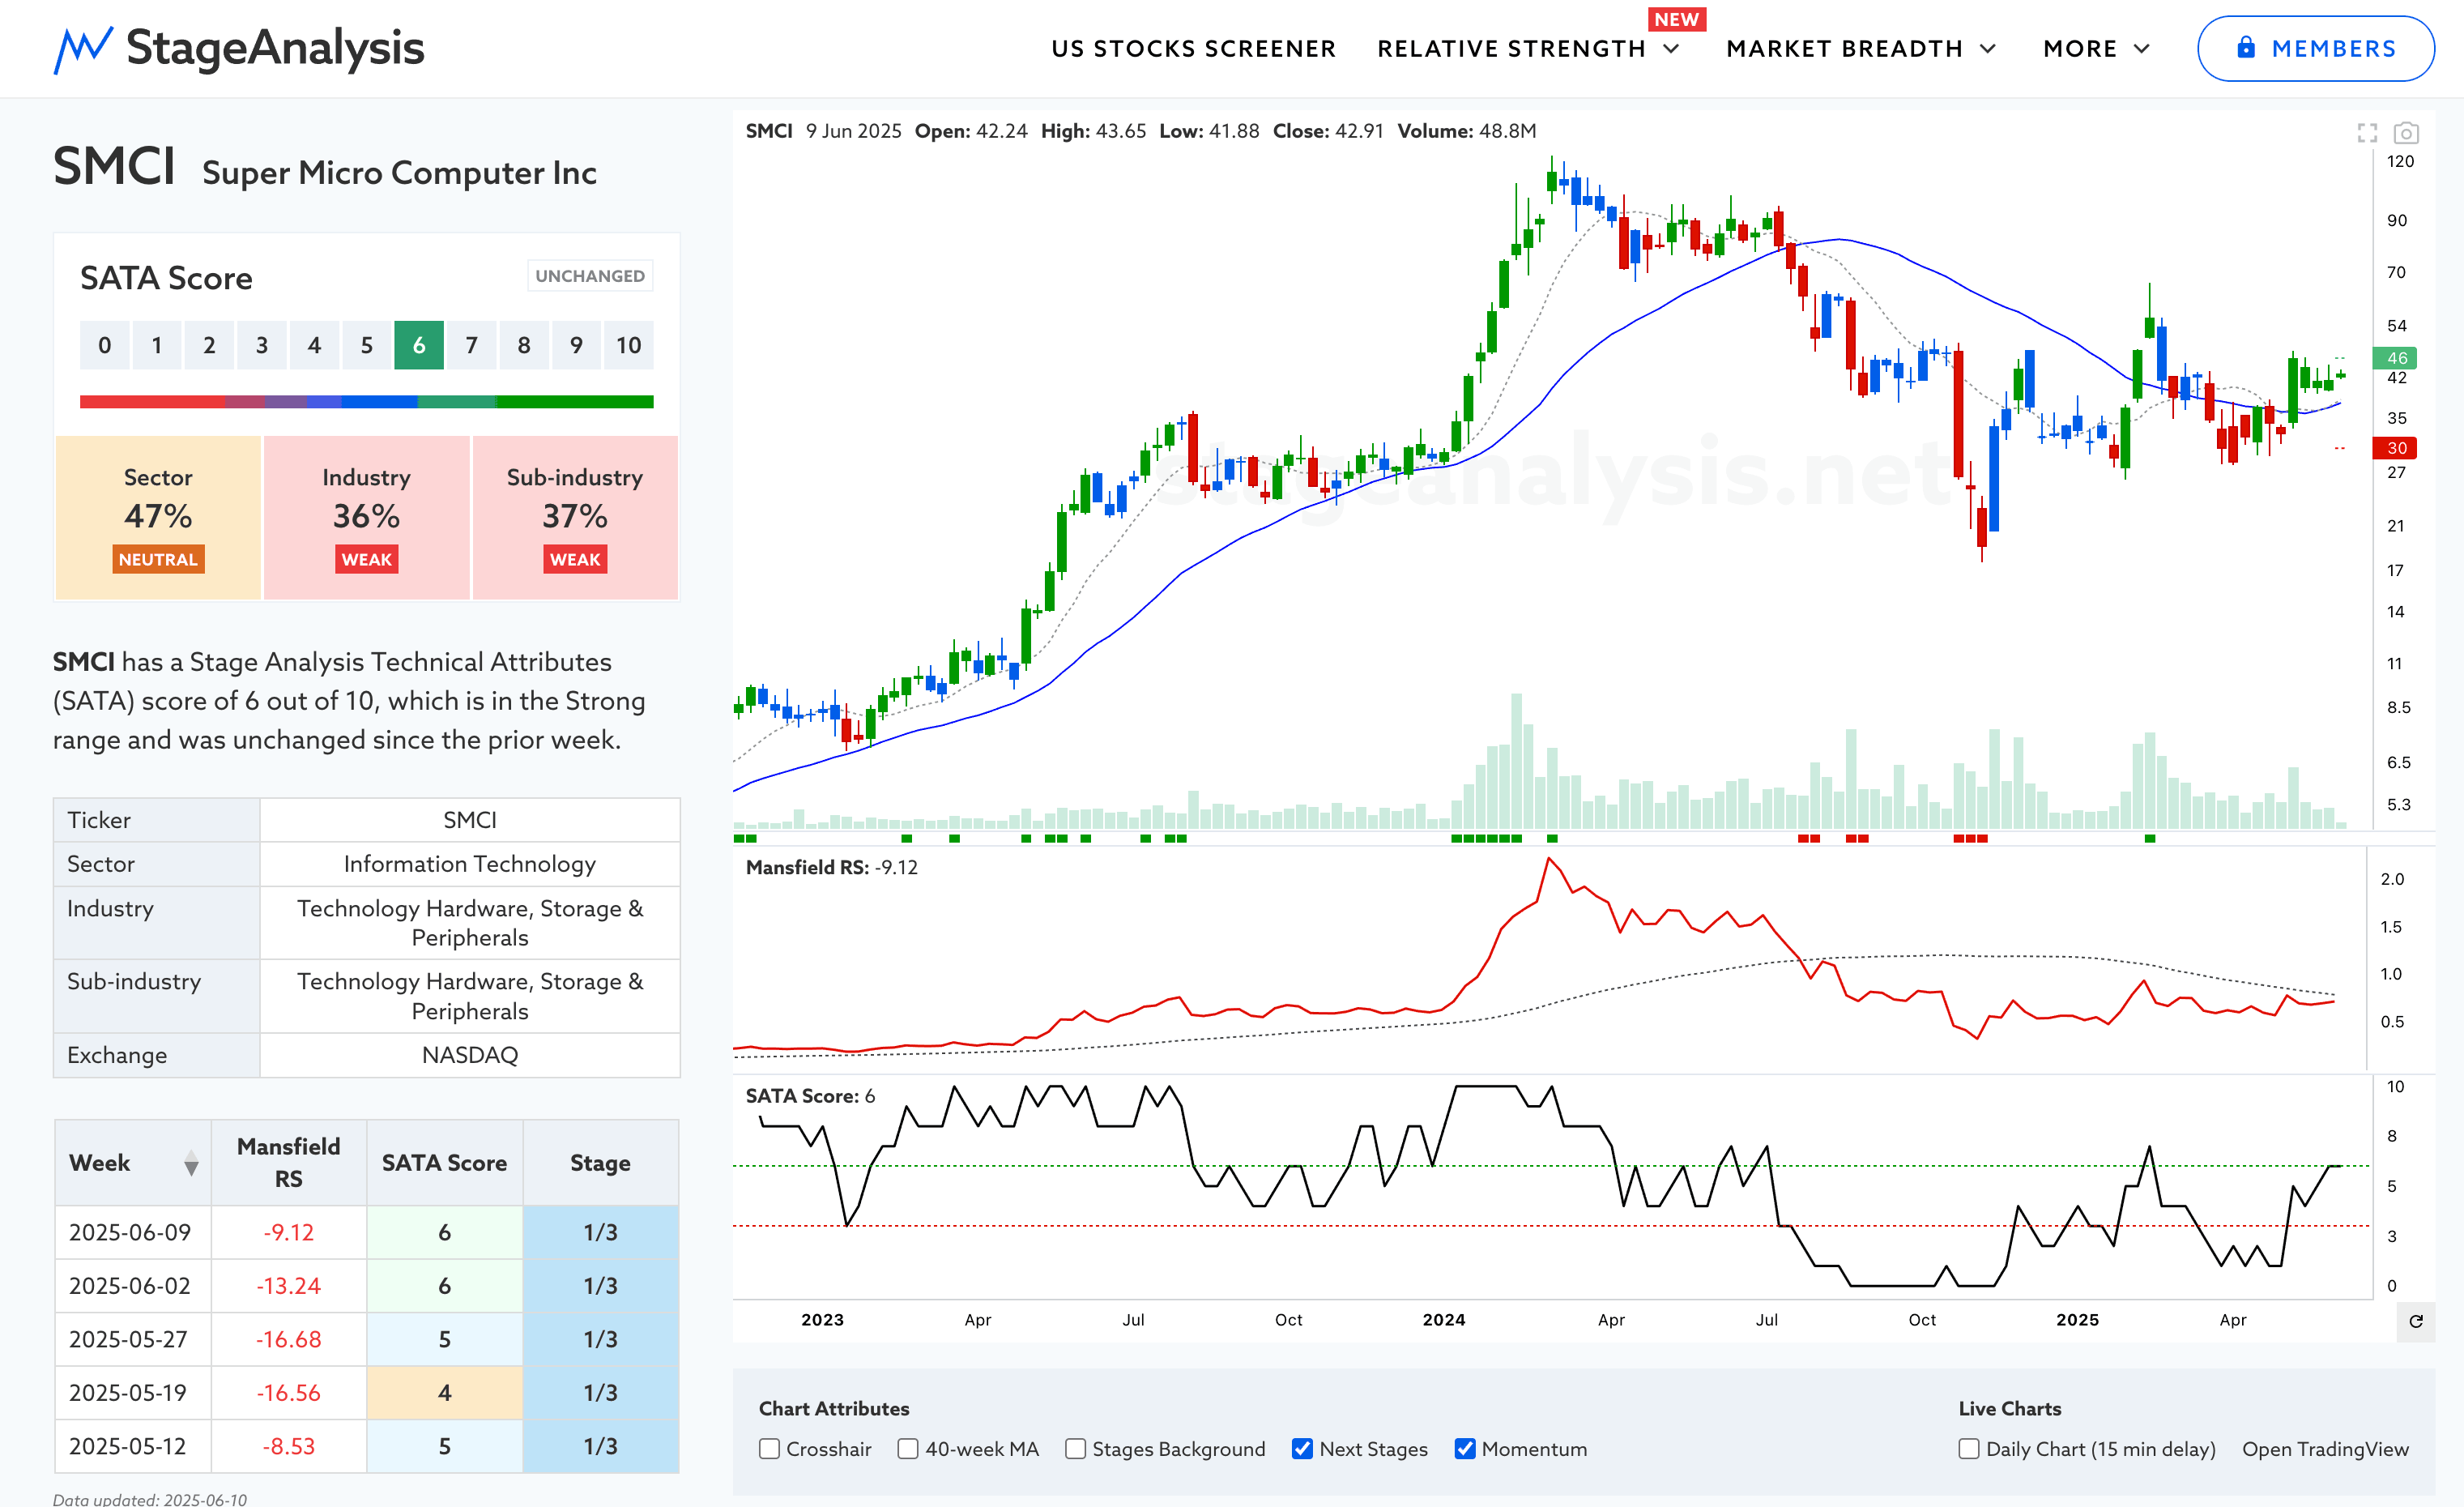Sort table by Week arrow icon
The width and height of the screenshot is (2464, 1507).
pyautogui.click(x=191, y=1163)
